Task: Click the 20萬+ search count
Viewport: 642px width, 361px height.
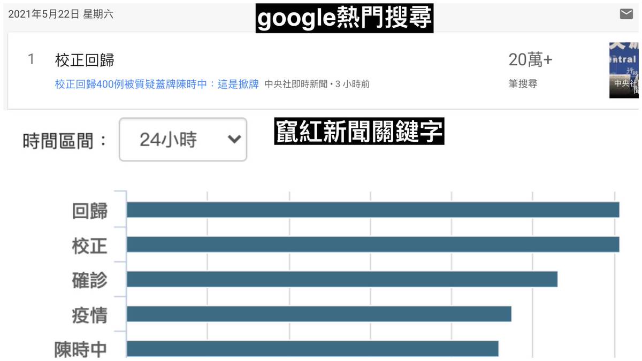Action: pyautogui.click(x=530, y=60)
